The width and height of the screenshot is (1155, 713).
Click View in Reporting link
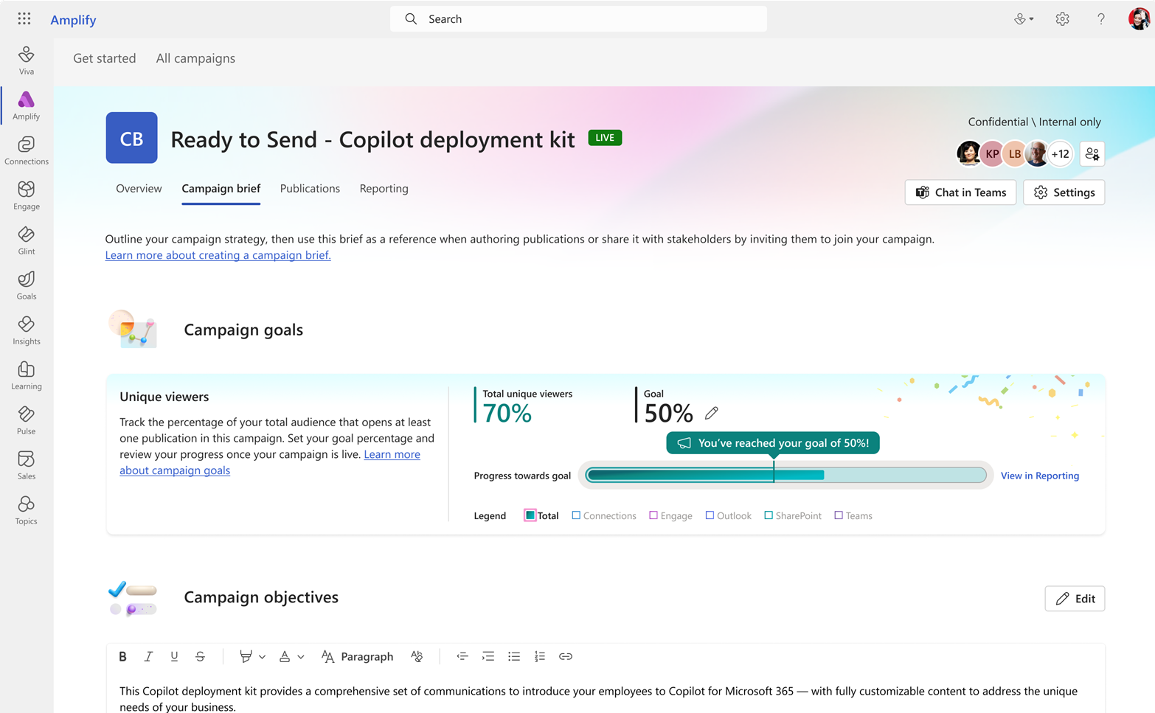point(1040,476)
